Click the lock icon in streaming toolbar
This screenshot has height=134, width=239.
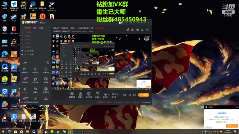pos(132,29)
